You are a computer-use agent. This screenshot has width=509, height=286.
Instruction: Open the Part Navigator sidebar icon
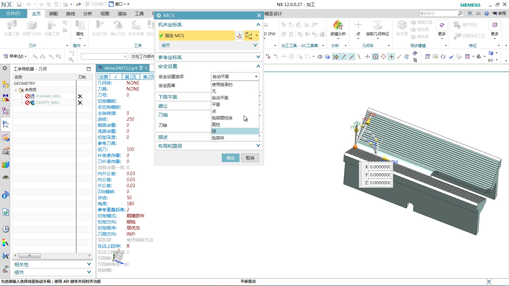5,111
